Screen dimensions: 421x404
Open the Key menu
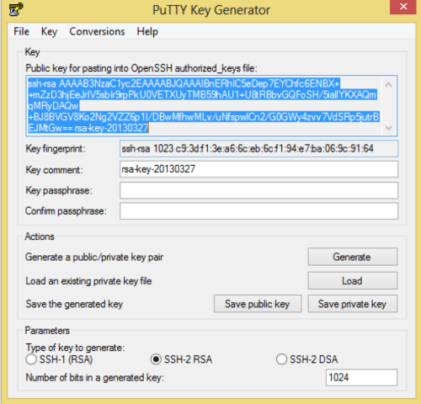(49, 31)
